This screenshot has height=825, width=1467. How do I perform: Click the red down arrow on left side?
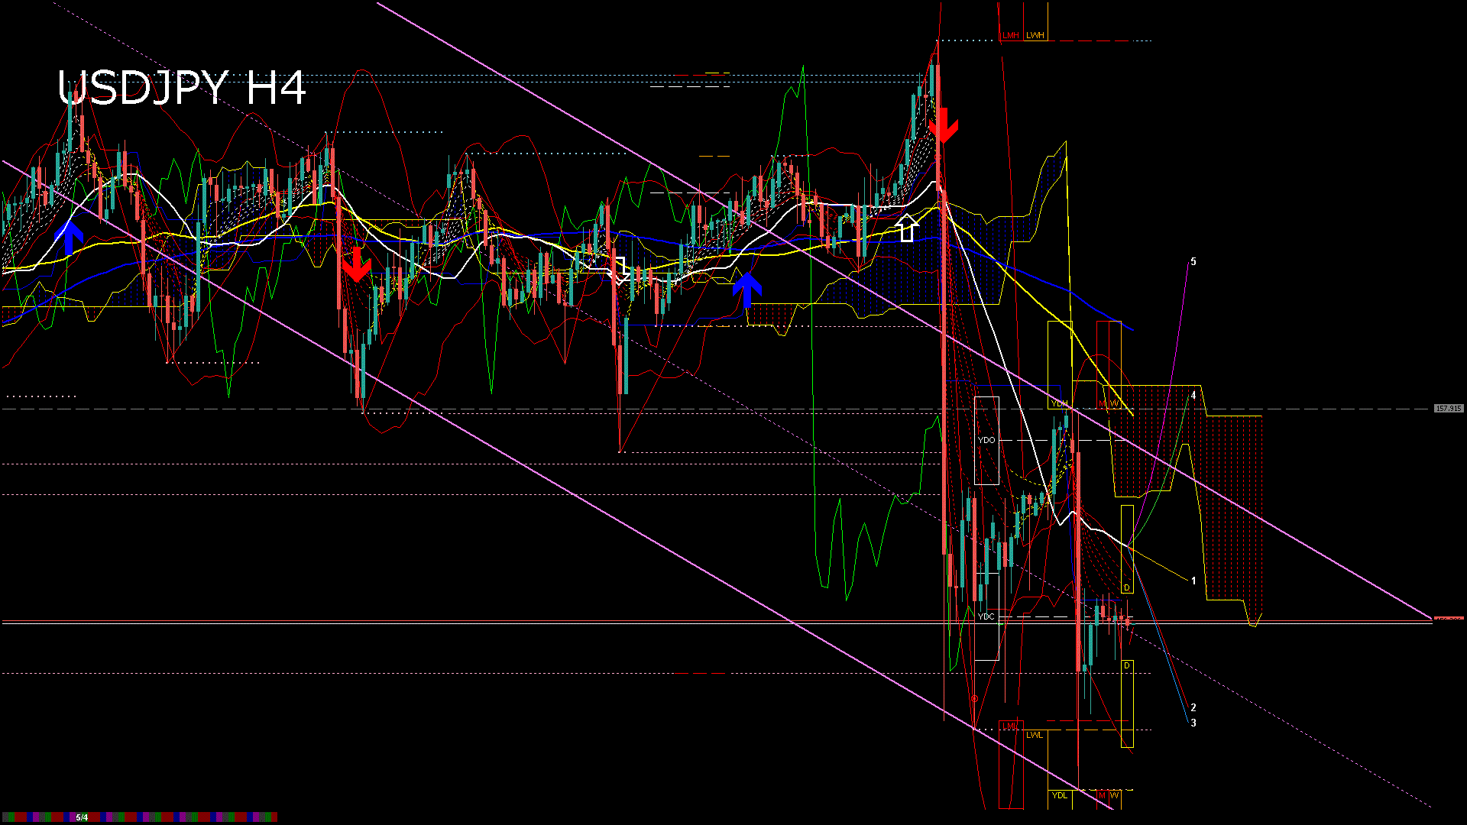355,264
